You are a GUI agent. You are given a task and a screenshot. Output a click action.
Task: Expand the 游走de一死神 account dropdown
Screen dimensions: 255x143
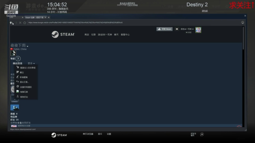[187, 29]
